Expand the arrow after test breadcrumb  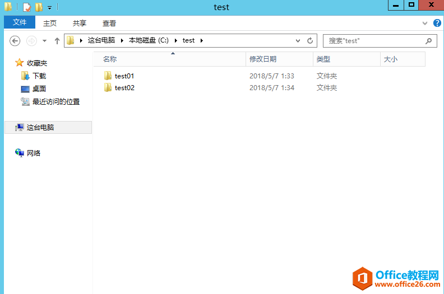pos(202,40)
